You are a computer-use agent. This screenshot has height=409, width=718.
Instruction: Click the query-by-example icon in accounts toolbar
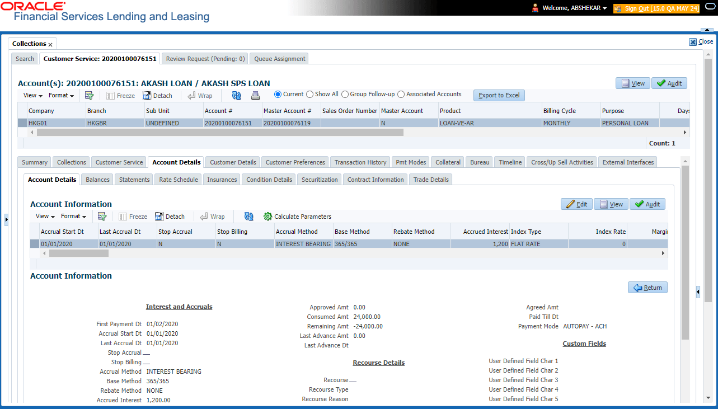pos(89,96)
